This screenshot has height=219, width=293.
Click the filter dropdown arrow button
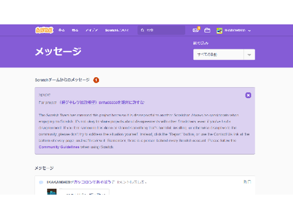click(249, 55)
